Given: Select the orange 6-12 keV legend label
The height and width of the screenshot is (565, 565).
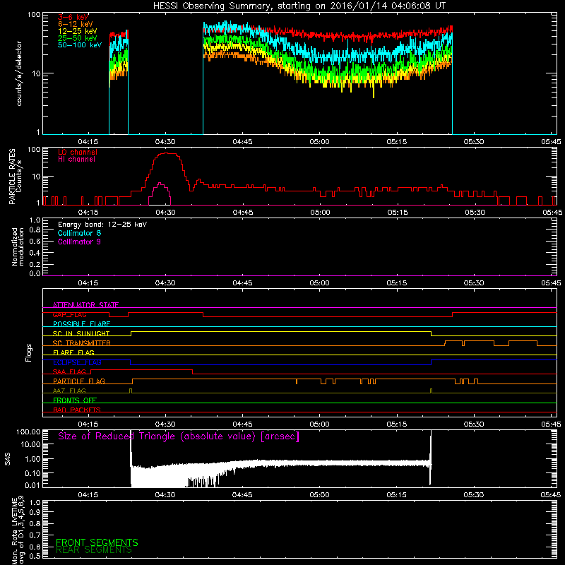Looking at the screenshot, I should 76,24.
